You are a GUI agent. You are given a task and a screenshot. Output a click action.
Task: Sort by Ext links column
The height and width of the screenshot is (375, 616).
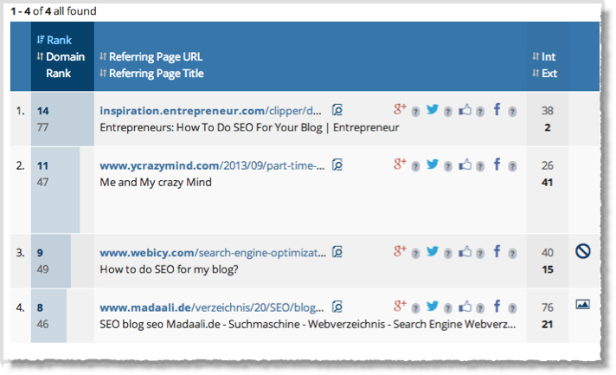click(x=545, y=74)
